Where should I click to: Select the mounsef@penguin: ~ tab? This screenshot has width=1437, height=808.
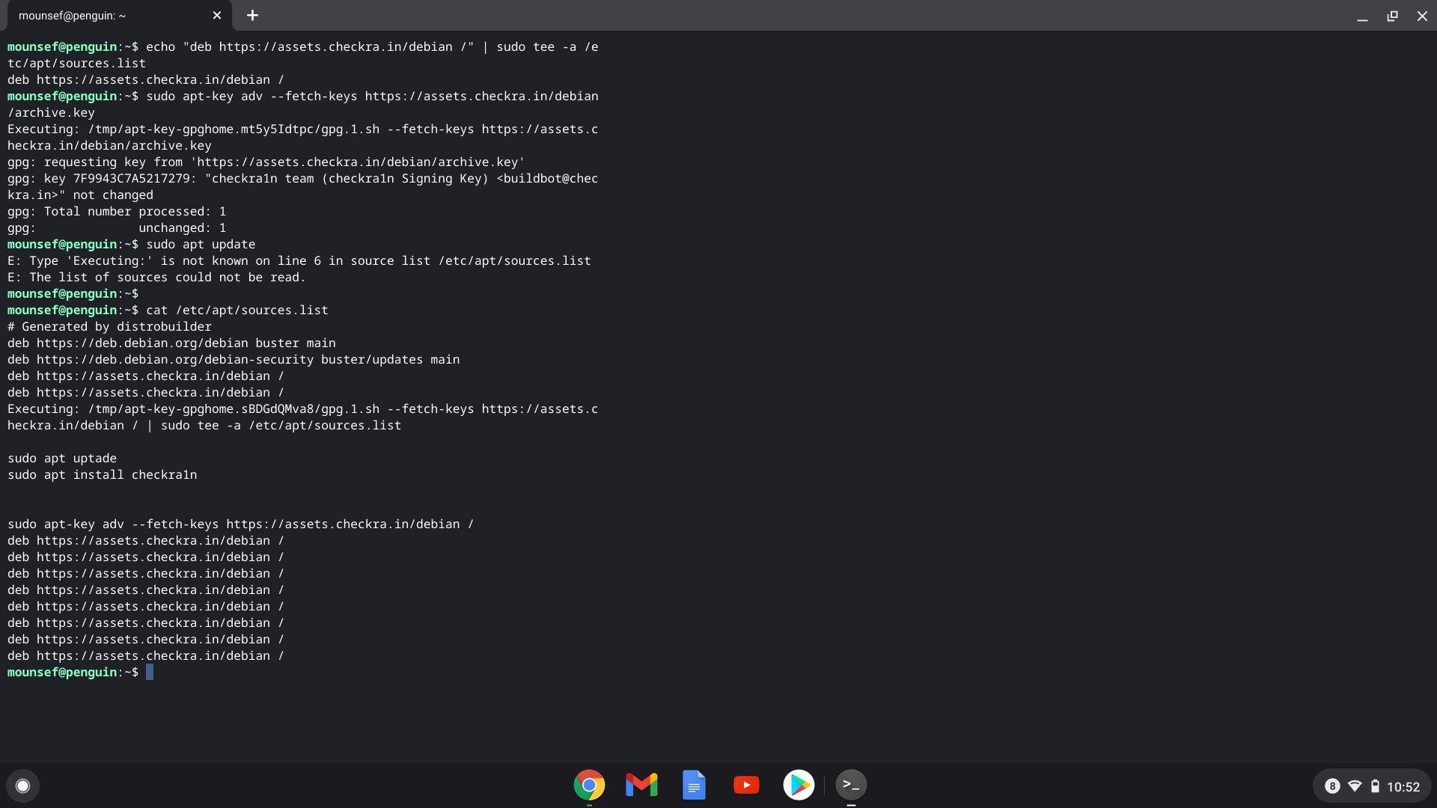click(x=120, y=16)
